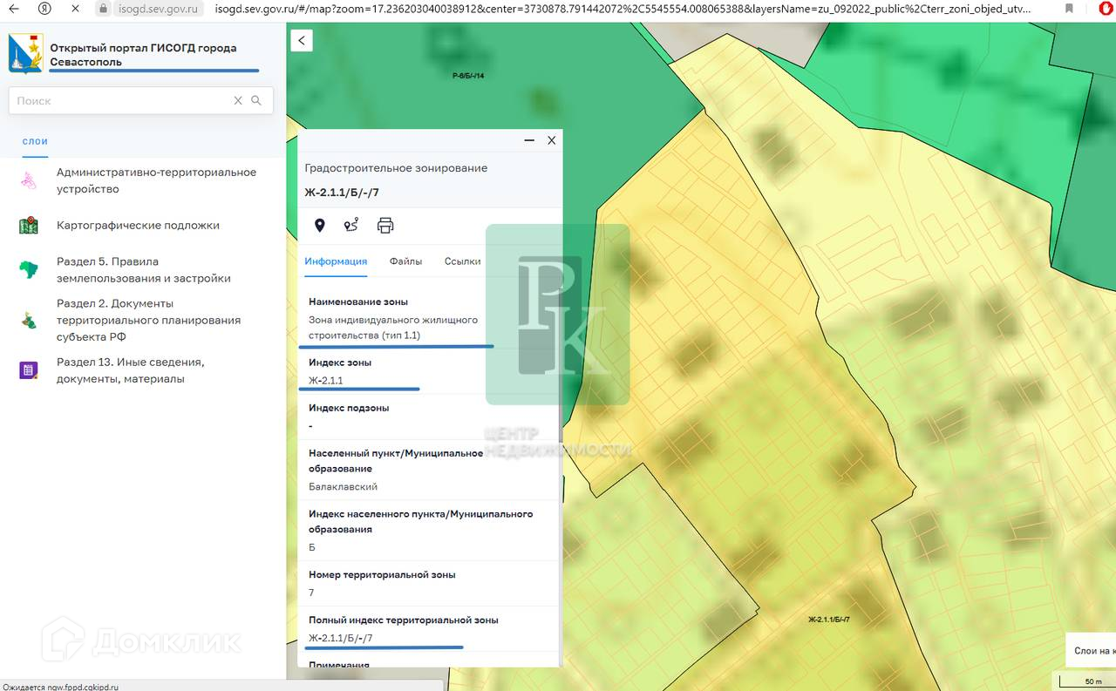Open Раздел 13. Иные сведения layer group

tap(130, 370)
